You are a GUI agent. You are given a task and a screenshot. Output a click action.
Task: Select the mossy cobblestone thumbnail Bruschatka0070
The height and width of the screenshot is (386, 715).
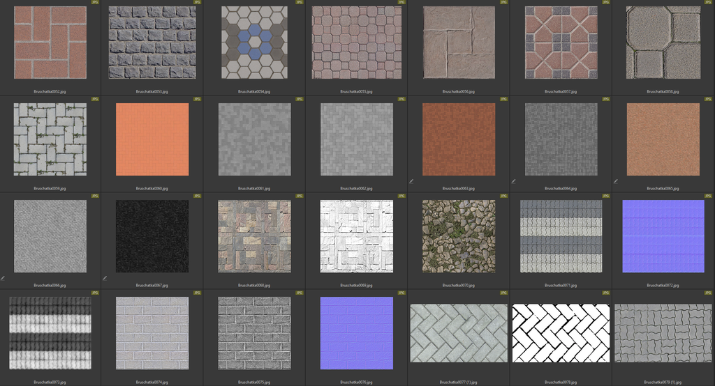[x=459, y=236]
